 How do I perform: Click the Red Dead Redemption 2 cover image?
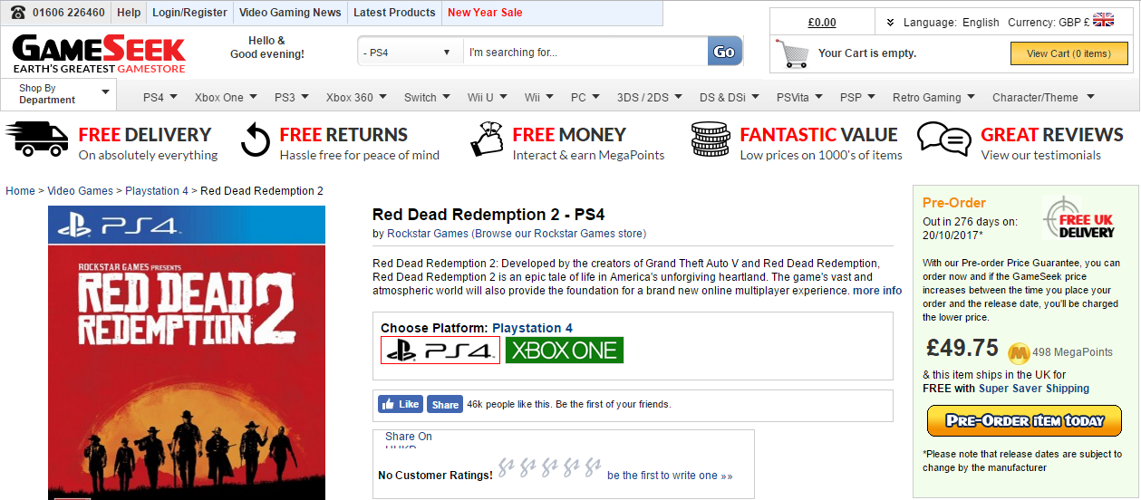tap(186, 353)
